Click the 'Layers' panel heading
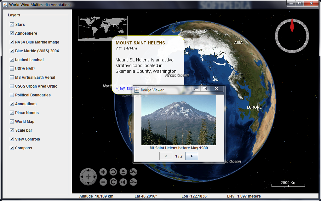 point(14,15)
